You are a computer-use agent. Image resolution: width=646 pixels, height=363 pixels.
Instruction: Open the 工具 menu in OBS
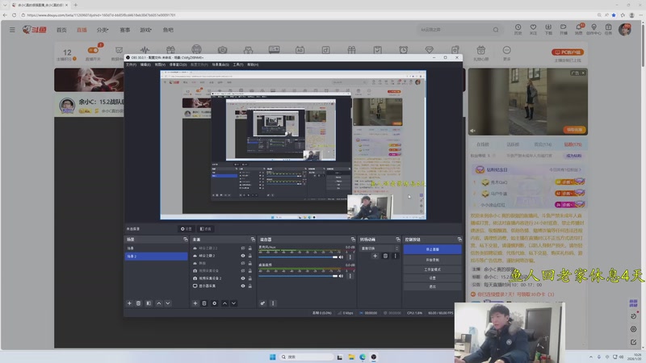(238, 65)
